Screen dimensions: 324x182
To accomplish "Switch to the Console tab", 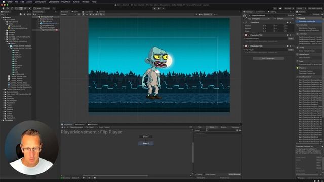I will 101,12.
